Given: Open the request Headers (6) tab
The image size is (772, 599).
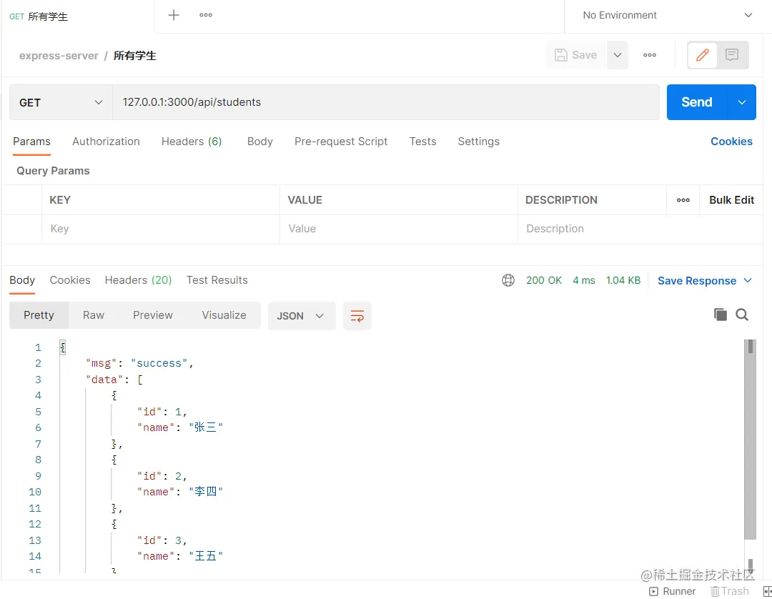Looking at the screenshot, I should 192,142.
